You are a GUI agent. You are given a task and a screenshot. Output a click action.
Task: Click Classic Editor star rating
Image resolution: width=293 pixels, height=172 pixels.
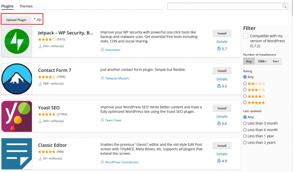pyautogui.click(x=47, y=152)
